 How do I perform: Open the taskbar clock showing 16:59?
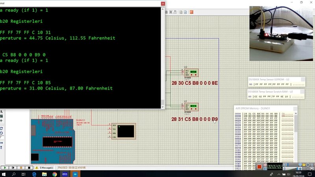[x=298, y=174]
